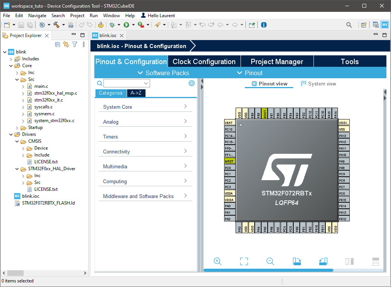Click the Open Perspective icon
Screen dimensions: 391x287
point(364,25)
